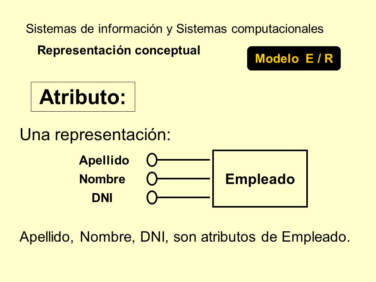Click the word Empleado inside the rectangle
Viewport: 376px width, 282px height.
point(260,179)
